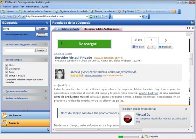Click the search term field containing adobe

click(x=19, y=29)
